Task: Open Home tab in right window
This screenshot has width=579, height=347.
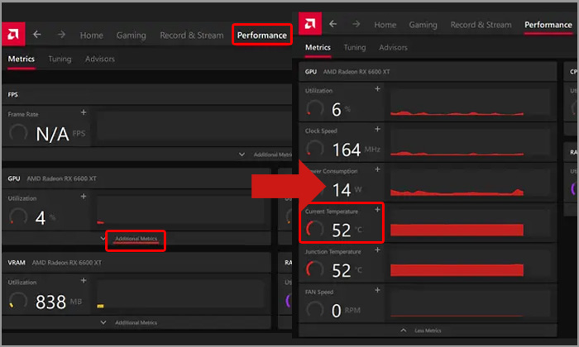Action: [385, 25]
